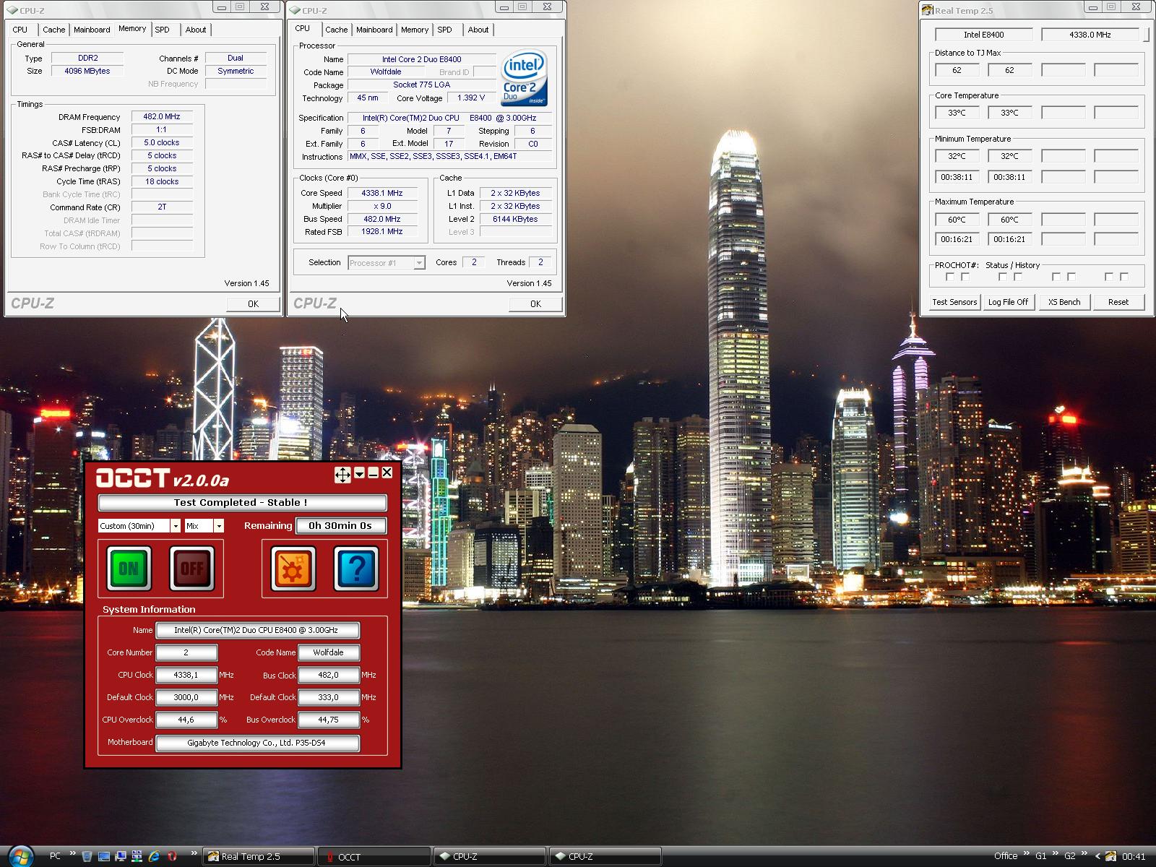Click the OCCT CPU Clock value 4338,1

[x=186, y=675]
